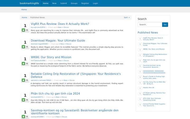Screen dimensions: 190x119
Task: Click the vote count beside sidebar IPTV USA
Action: (x=140, y=99)
